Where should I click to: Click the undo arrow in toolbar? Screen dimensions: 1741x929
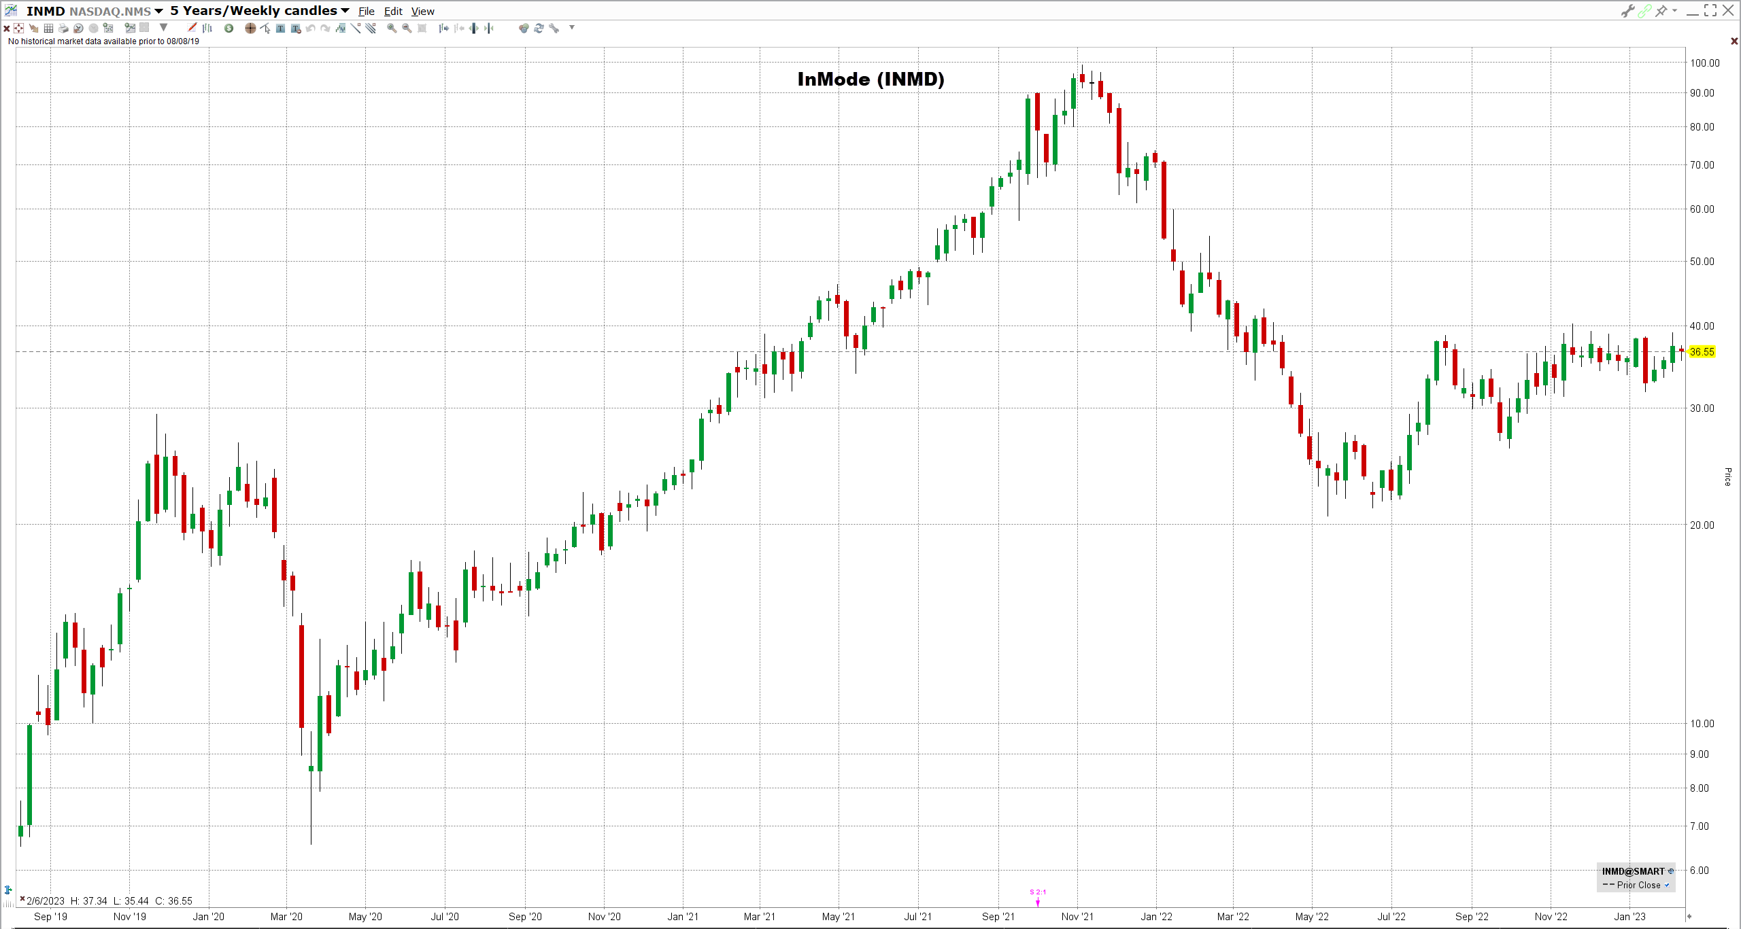point(310,29)
